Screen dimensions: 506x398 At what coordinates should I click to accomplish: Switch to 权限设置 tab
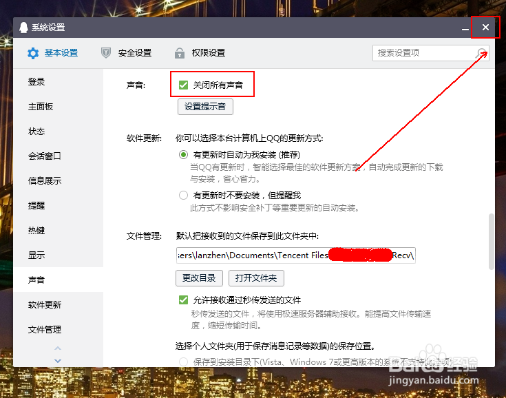tap(200, 52)
